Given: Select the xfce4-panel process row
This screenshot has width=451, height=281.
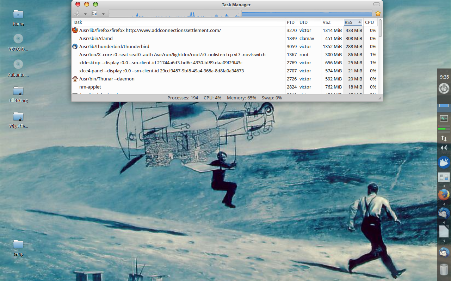Looking at the screenshot, I should 224,71.
